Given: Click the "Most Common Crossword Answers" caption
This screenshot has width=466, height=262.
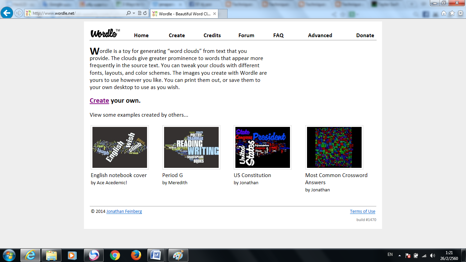Looking at the screenshot, I should click(x=336, y=179).
